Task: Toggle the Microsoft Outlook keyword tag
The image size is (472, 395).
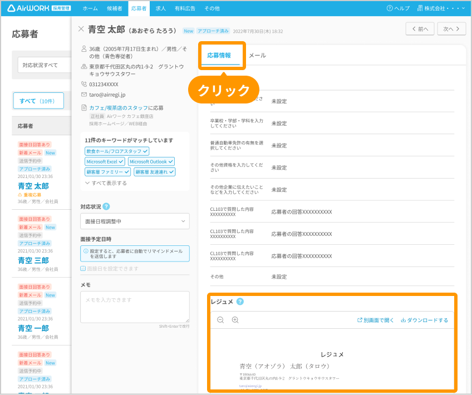Action: tap(151, 161)
